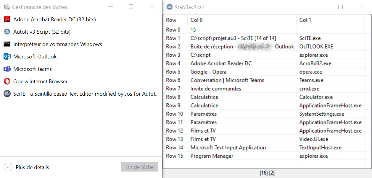
Task: Click the Row 7 label
Action: point(173,89)
